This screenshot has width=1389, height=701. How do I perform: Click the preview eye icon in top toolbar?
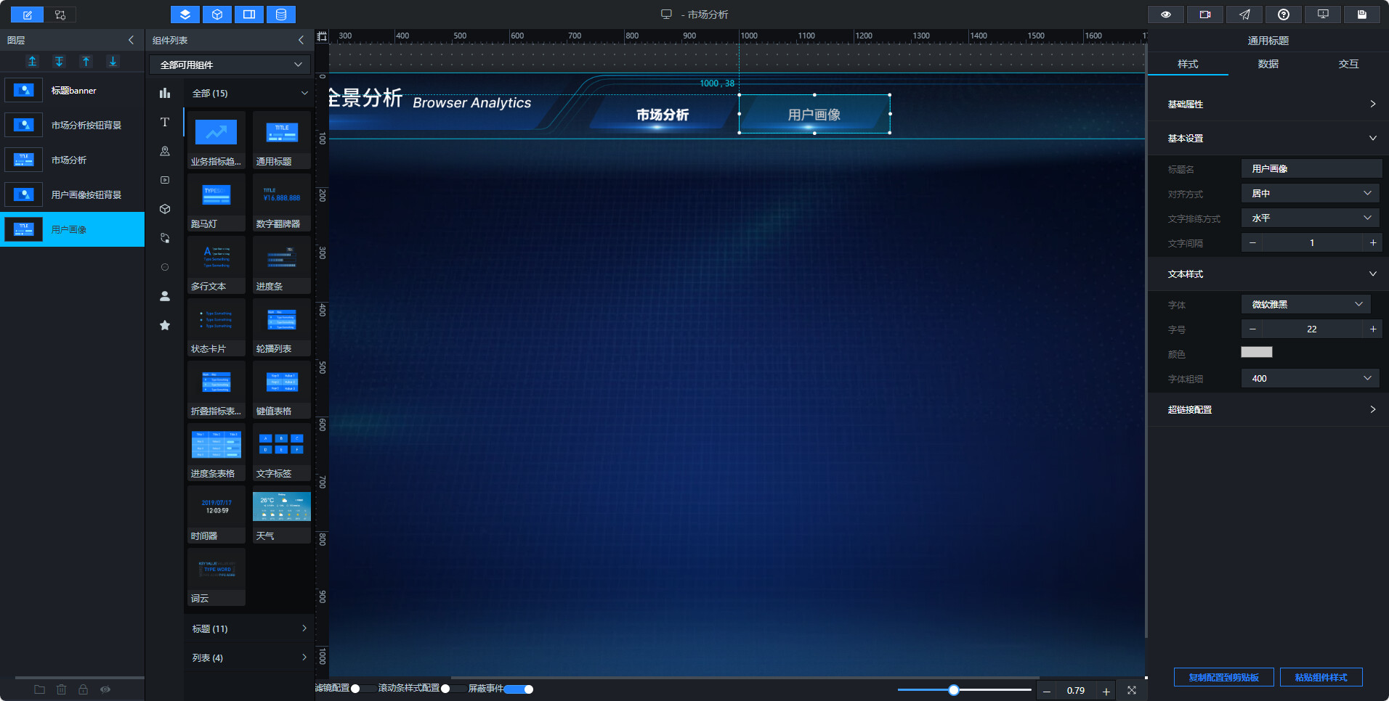(1166, 15)
